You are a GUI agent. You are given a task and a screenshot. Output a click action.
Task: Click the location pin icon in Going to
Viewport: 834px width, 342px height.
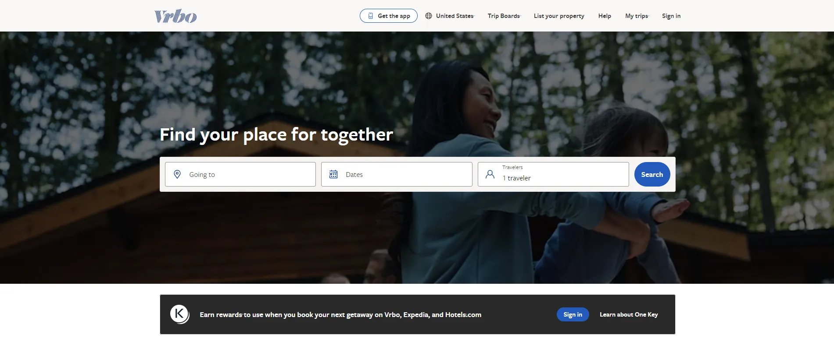pyautogui.click(x=177, y=174)
